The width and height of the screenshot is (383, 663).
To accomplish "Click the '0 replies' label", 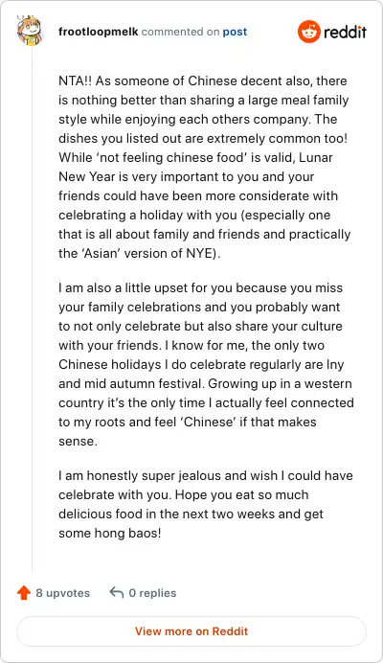I will [152, 593].
